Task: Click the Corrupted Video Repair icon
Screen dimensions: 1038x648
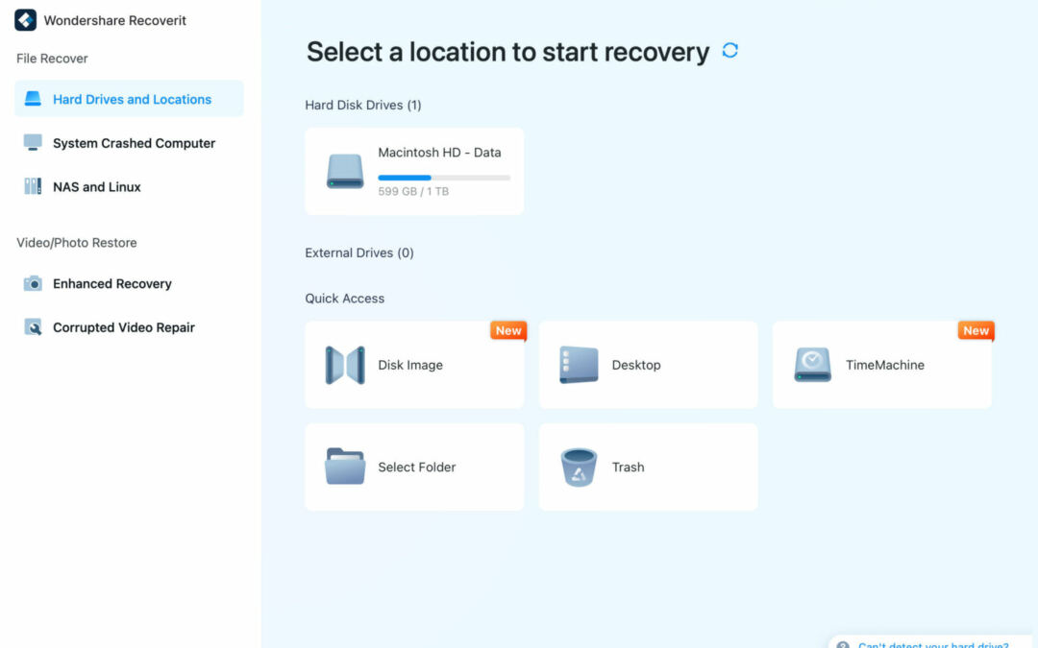Action: point(33,327)
